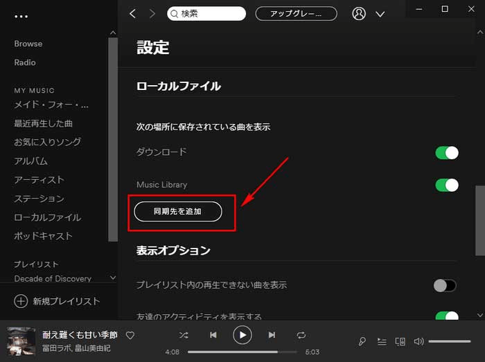The image size is (485, 362).
Task: Expand the account dropdown chevron
Action: coord(380,15)
